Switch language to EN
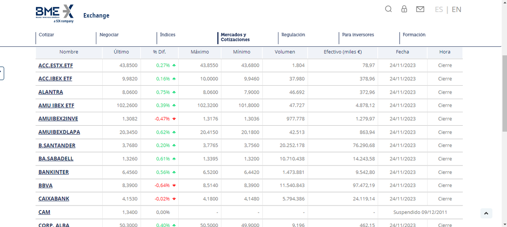507x227 pixels. (x=456, y=9)
